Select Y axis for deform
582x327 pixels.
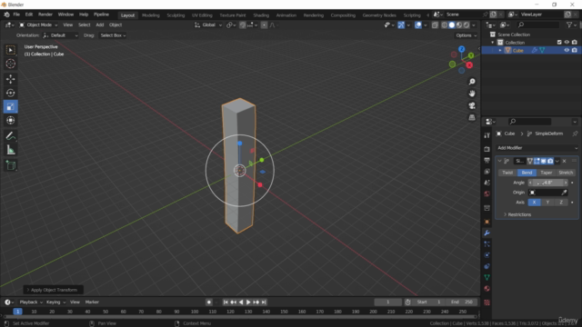point(547,203)
